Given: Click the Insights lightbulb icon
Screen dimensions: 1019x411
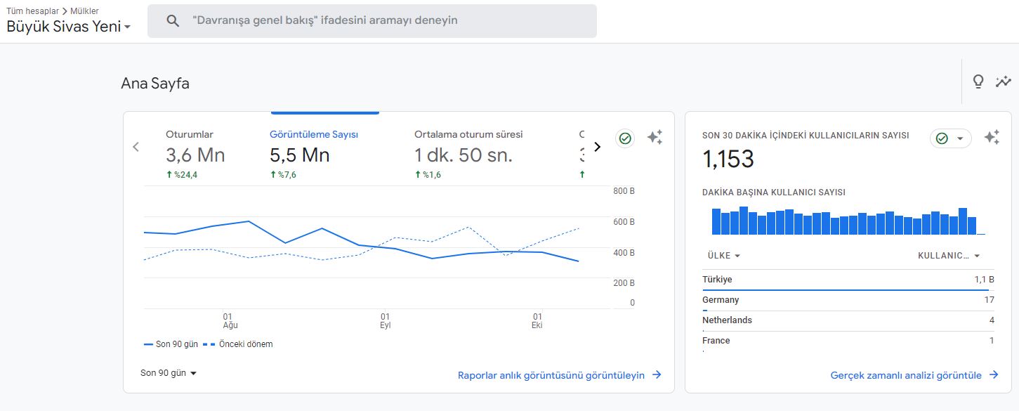Looking at the screenshot, I should tap(978, 81).
